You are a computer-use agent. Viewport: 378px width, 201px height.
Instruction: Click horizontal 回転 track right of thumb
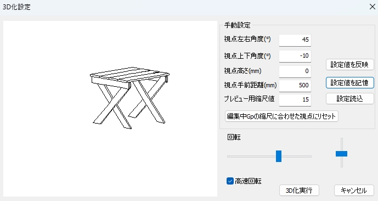296,157
